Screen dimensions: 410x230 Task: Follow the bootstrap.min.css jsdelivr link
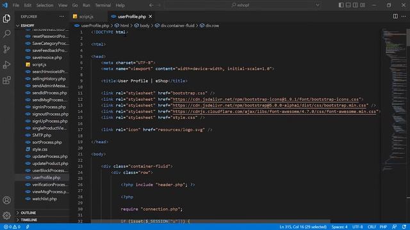[x=269, y=105]
